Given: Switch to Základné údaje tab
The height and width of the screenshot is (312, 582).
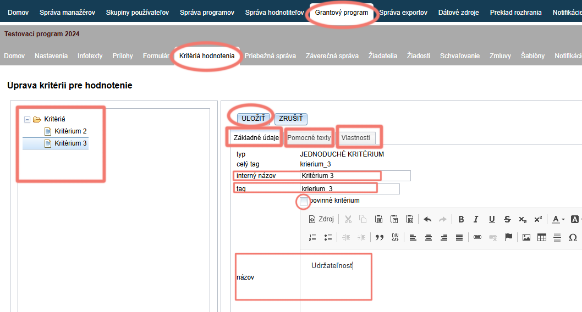Looking at the screenshot, I should [x=256, y=137].
